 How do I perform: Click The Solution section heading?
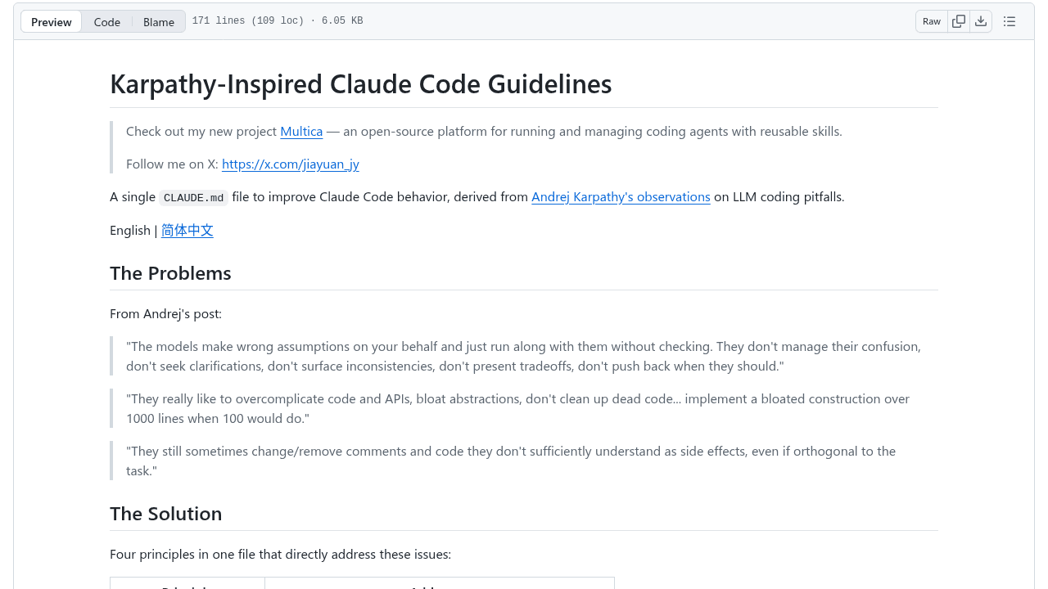tap(166, 514)
